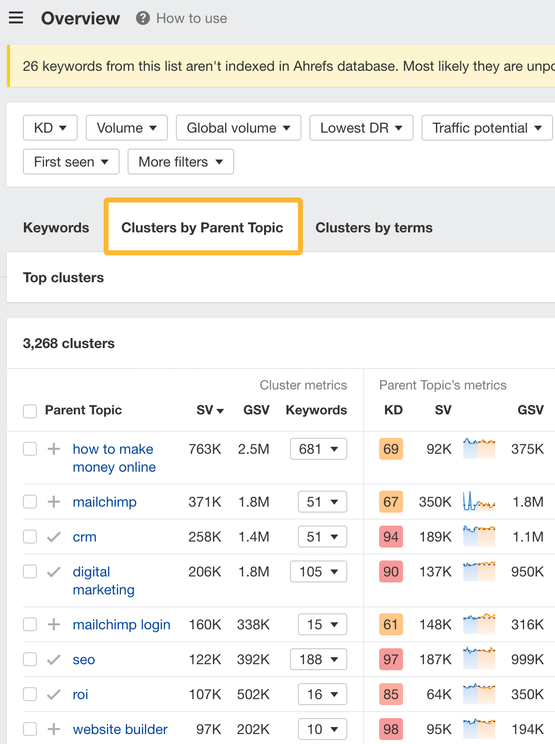
Task: Open the hamburger navigation menu
Action: pos(16,17)
